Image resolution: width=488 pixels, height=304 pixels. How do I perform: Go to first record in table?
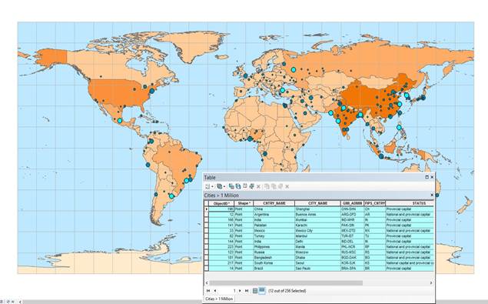click(x=208, y=291)
